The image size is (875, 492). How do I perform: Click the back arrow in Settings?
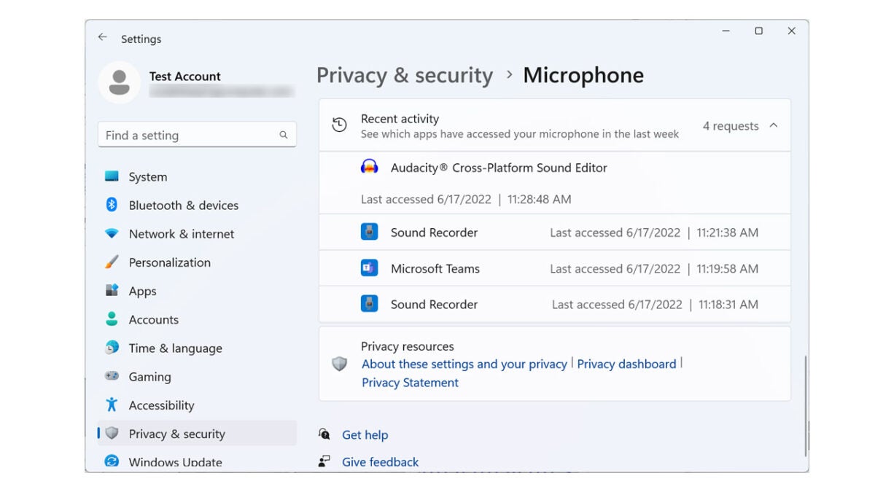tap(103, 37)
